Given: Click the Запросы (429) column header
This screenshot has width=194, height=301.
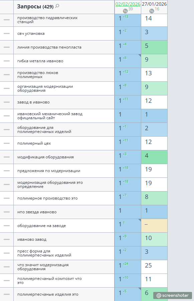Looking at the screenshot, I should [35, 6].
